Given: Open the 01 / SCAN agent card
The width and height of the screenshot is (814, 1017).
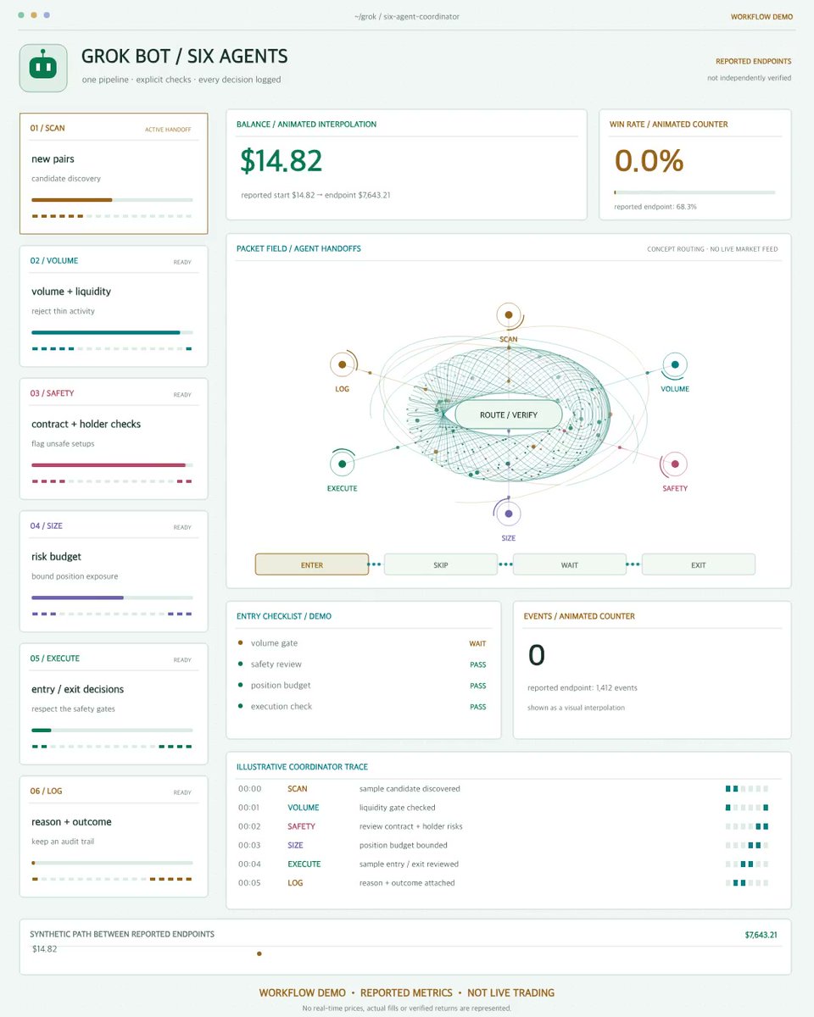Looking at the screenshot, I should (x=114, y=174).
